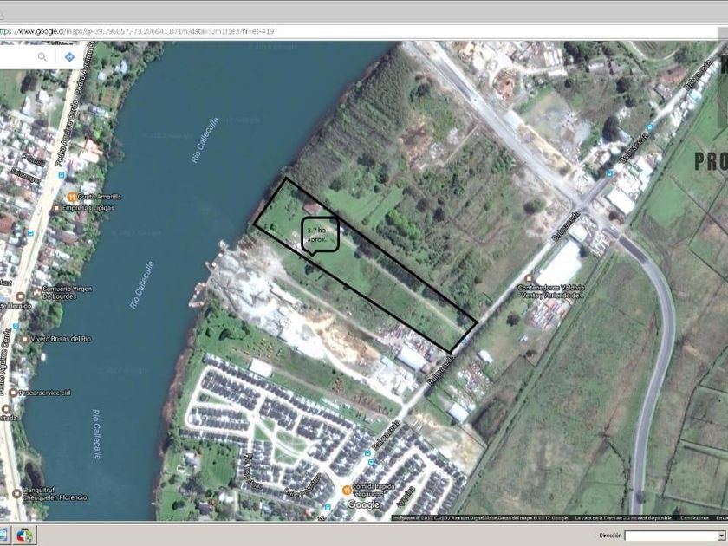Screen dimensions: 728x546
Task: Click the search magnifier icon in Google Maps
Action: tap(42, 57)
